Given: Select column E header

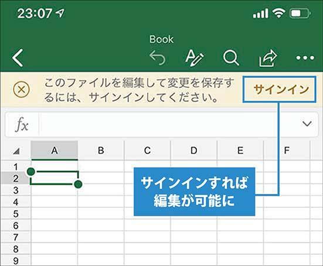Looking at the screenshot, I should coord(240,151).
